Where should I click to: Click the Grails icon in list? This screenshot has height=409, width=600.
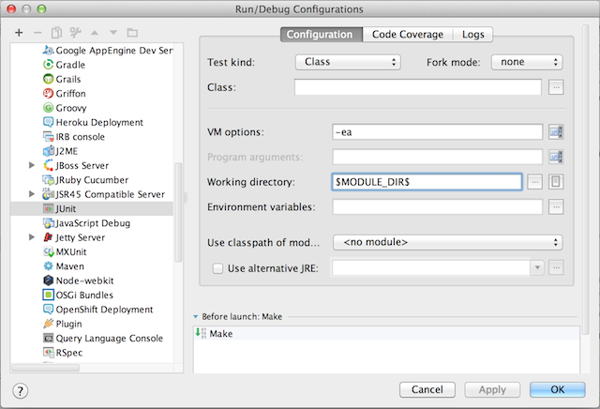tap(48, 80)
